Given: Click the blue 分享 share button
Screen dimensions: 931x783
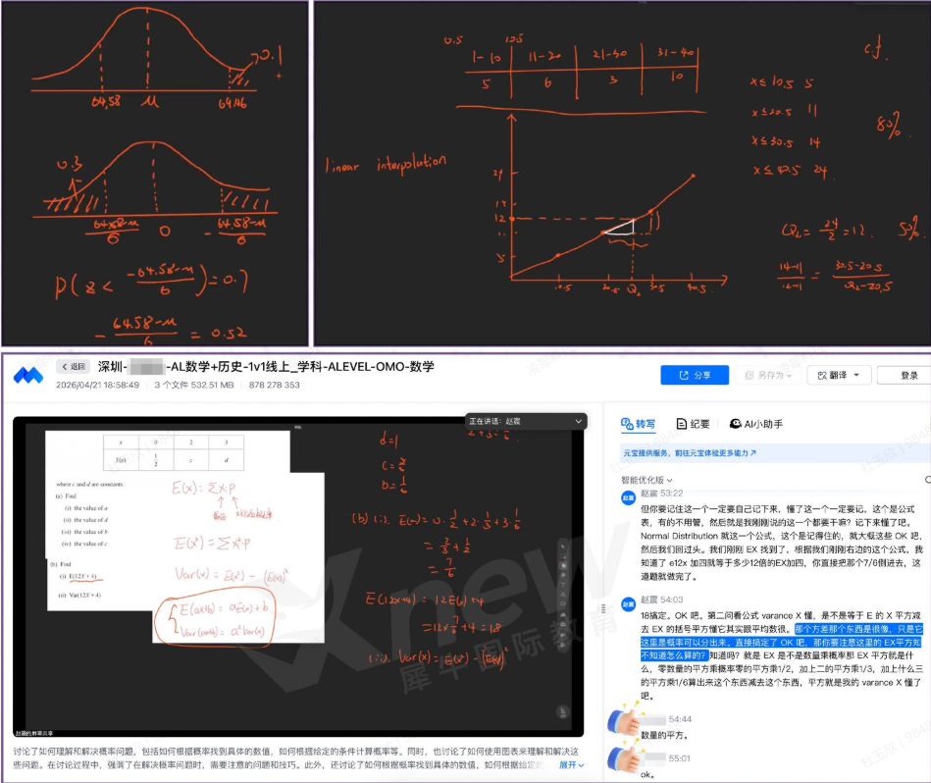Looking at the screenshot, I should pos(695,375).
